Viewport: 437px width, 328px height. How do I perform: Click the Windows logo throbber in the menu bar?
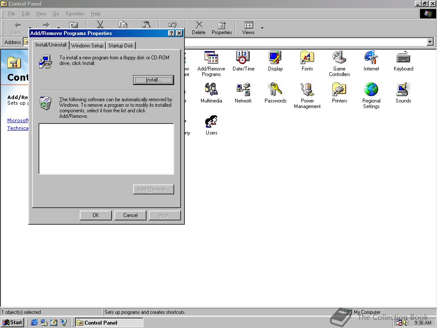coord(427,14)
